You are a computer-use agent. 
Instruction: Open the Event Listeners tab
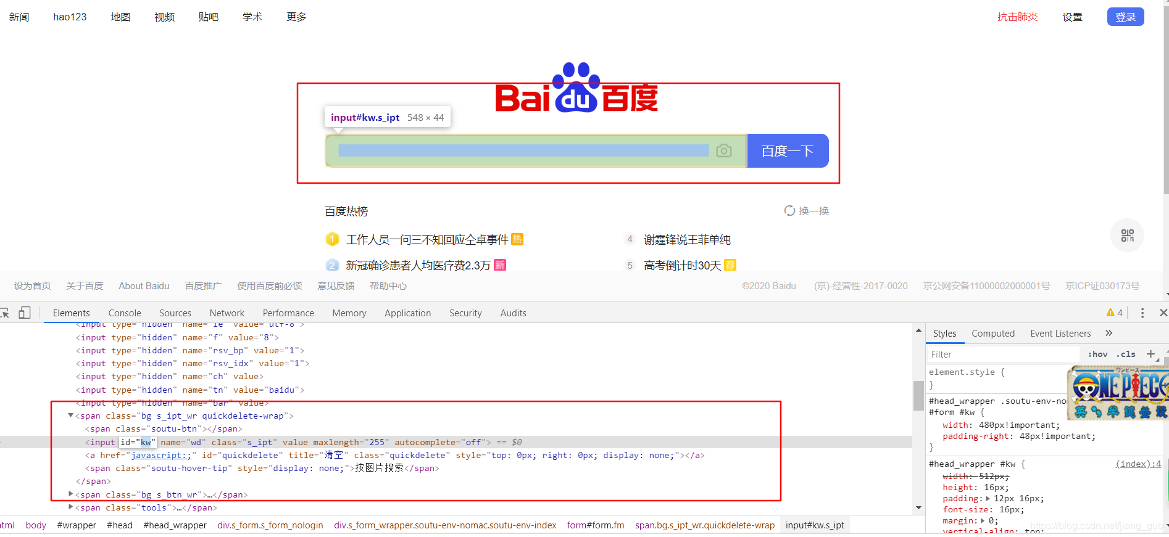pyautogui.click(x=1060, y=334)
